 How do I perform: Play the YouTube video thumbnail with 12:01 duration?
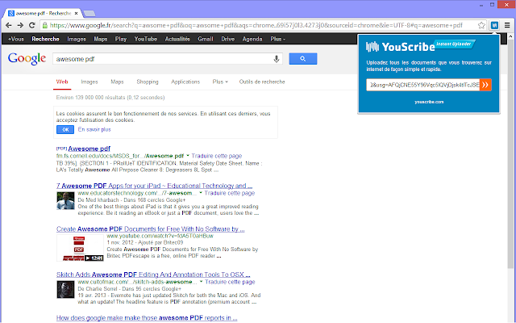click(x=80, y=248)
